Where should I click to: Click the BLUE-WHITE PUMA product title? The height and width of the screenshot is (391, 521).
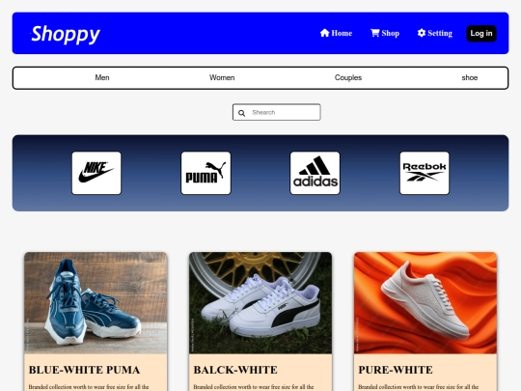[x=84, y=370]
